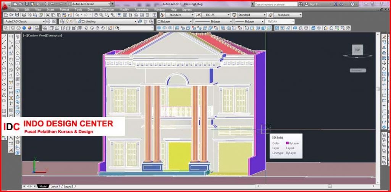Apply the Conceptual visual style orange sphere
This screenshot has height=192, width=391.
point(30,28)
